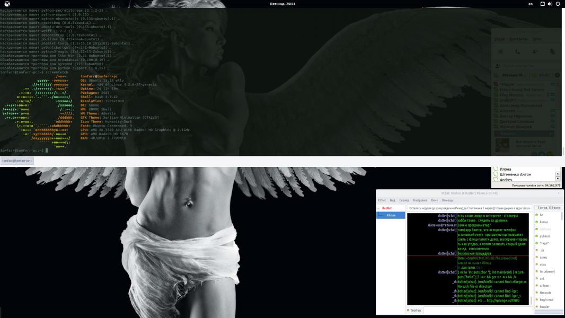This screenshot has width=565, height=318.
Task: Select the RusNet server in the channel tree
Action: 386,208
